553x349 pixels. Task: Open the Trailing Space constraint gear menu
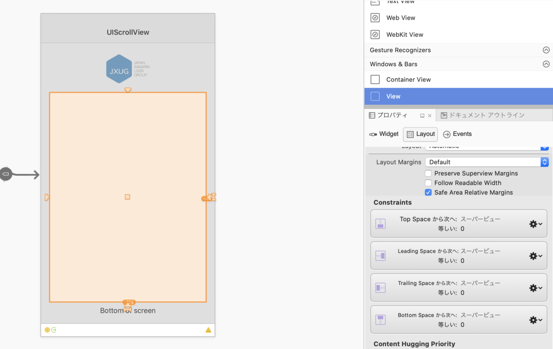[x=535, y=288]
